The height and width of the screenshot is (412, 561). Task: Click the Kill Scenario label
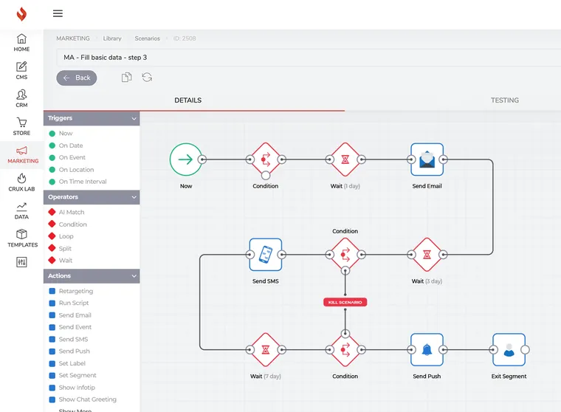[x=345, y=302]
